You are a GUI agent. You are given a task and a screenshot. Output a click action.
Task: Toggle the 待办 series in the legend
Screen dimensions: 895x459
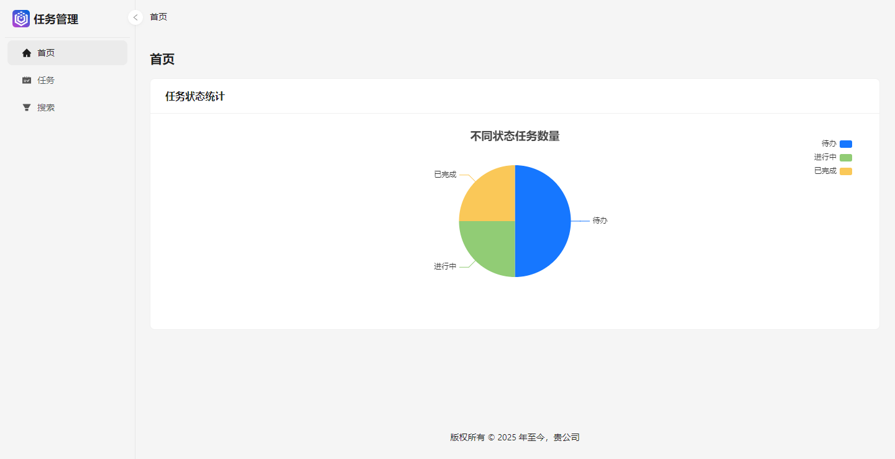(x=833, y=143)
